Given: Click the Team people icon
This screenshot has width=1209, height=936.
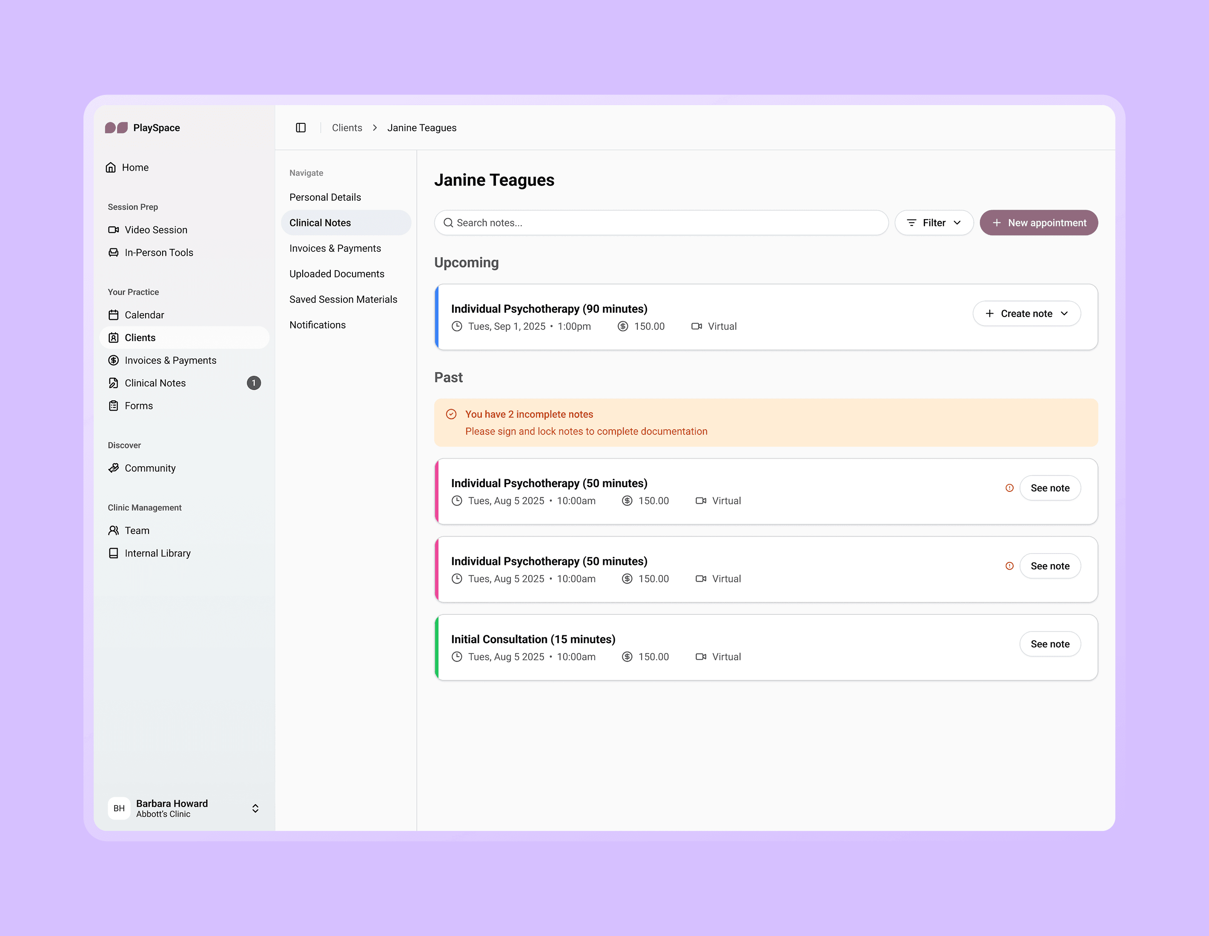Looking at the screenshot, I should pos(114,531).
